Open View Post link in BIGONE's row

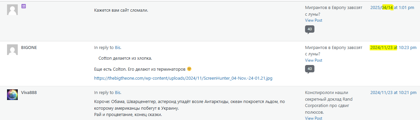tap(313, 60)
